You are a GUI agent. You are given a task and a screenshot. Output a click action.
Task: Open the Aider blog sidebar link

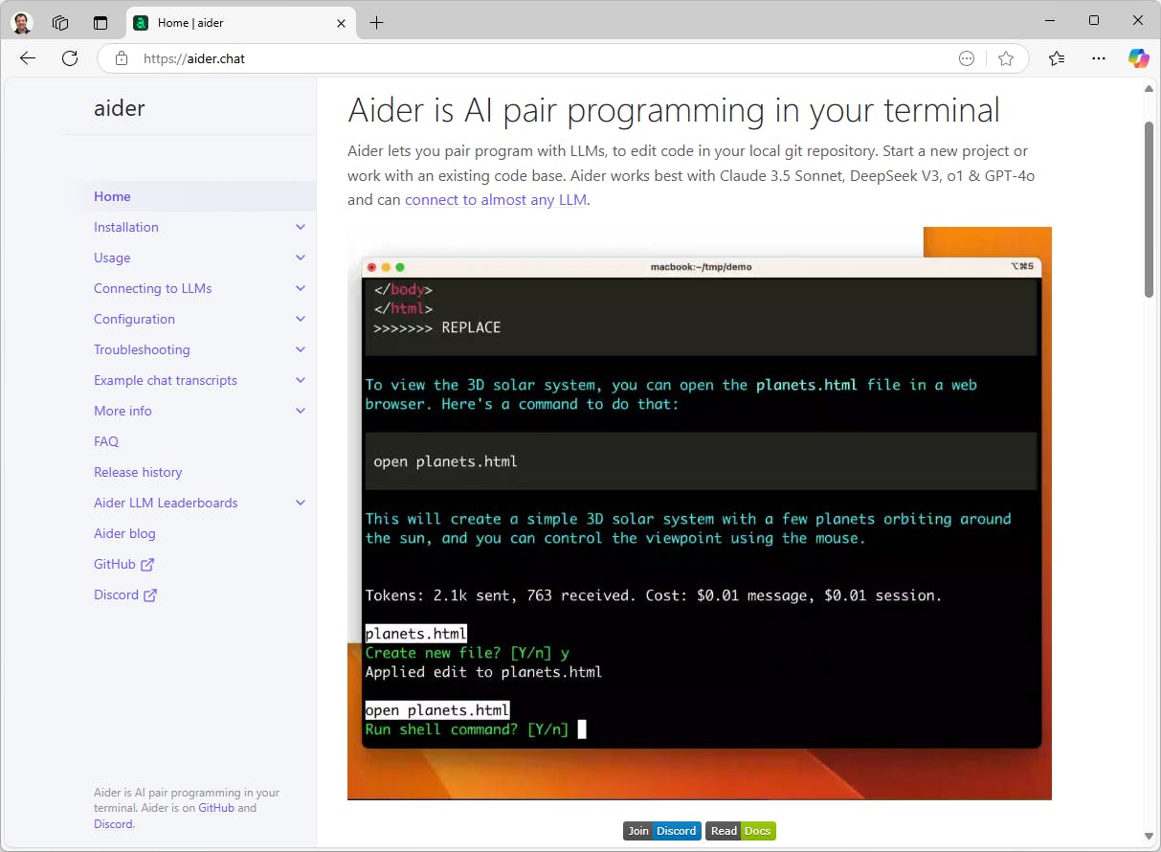[x=124, y=533]
